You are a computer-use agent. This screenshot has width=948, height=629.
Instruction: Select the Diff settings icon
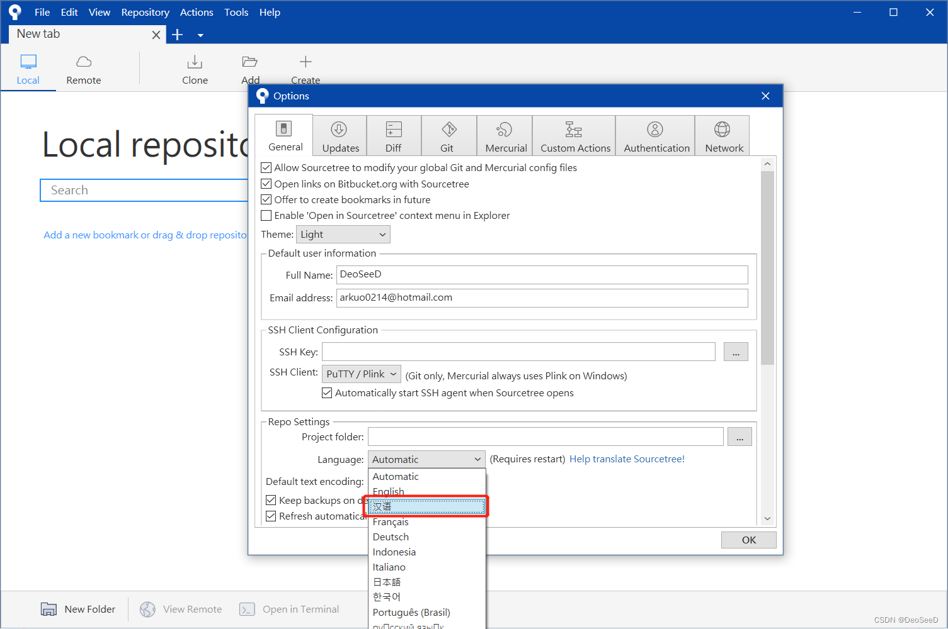tap(393, 135)
